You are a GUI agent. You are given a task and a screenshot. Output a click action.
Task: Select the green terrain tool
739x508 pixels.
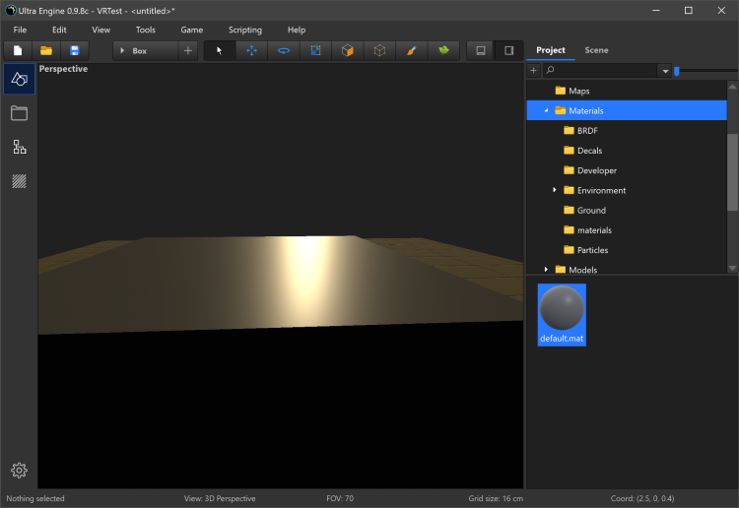pyautogui.click(x=443, y=50)
